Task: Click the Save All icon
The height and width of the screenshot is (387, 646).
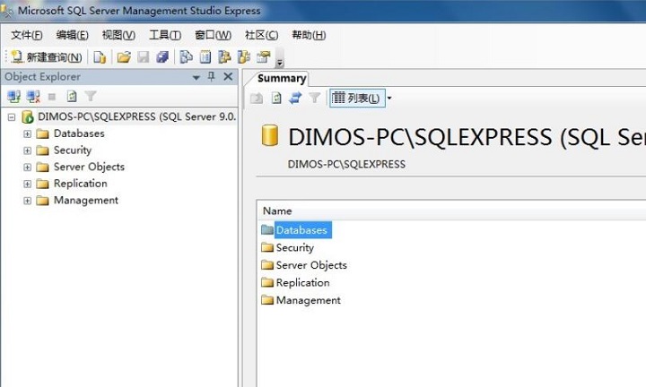Action: [x=162, y=57]
